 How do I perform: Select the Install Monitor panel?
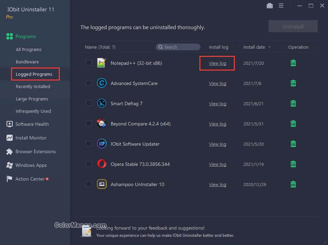point(31,138)
